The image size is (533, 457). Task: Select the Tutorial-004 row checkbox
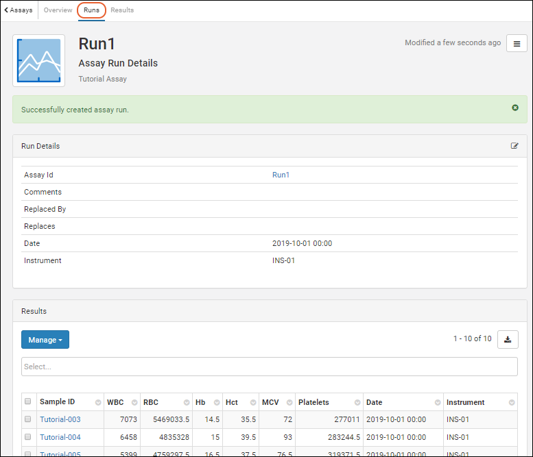tap(28, 436)
